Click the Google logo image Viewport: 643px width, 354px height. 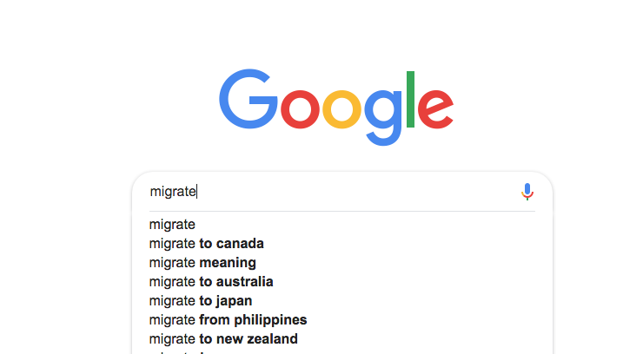point(335,104)
